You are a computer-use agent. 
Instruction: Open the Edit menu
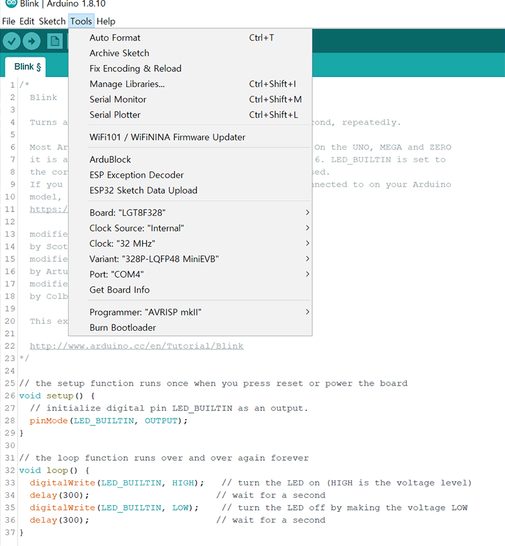pyautogui.click(x=27, y=21)
